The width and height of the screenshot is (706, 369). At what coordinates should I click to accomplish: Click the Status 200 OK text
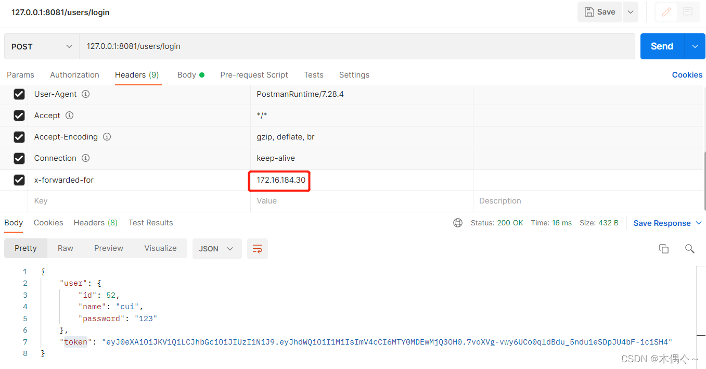point(497,223)
